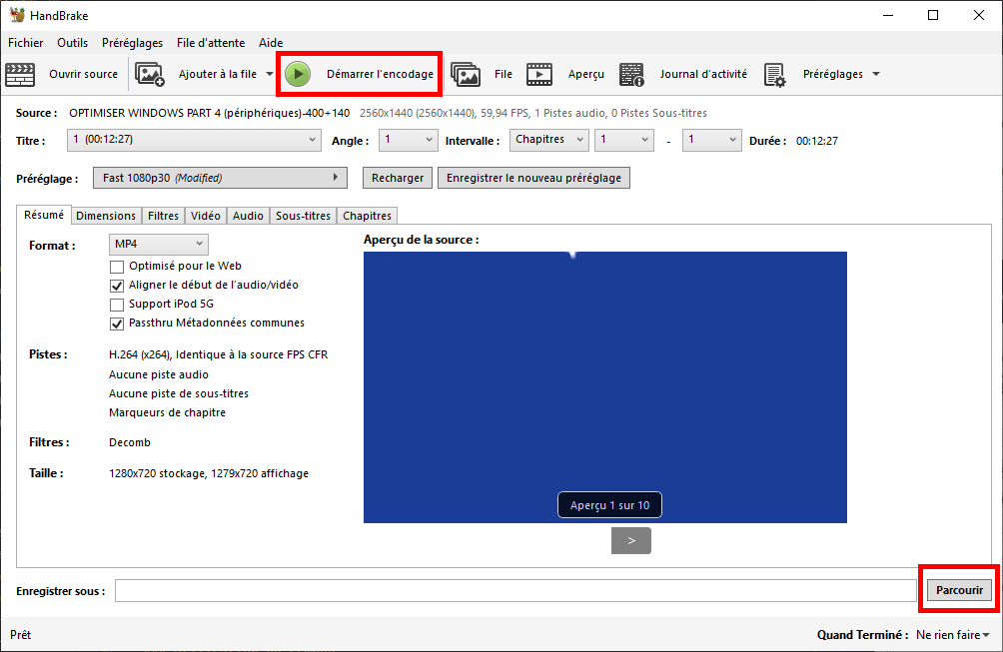Open the Angle dropdown
1003x652 pixels.
pyautogui.click(x=409, y=140)
